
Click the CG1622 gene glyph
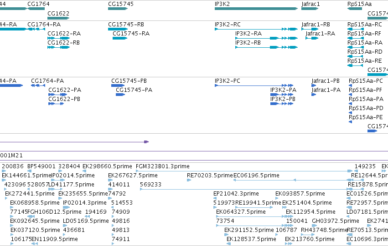pos(58,18)
